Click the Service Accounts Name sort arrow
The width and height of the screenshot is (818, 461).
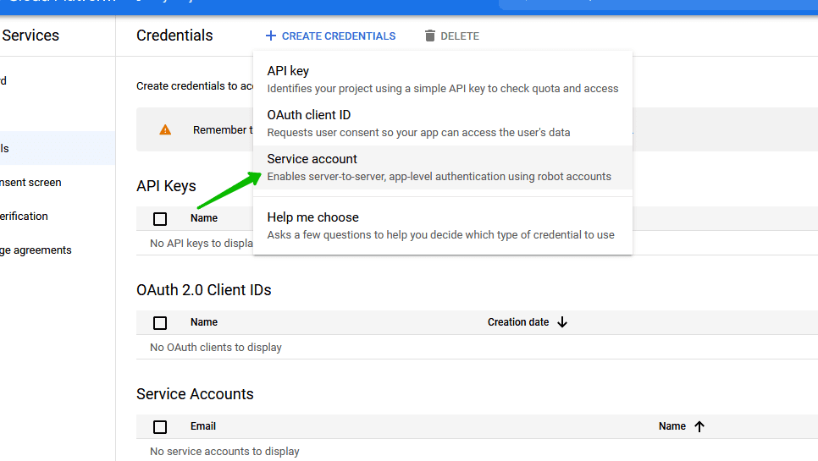[699, 426]
